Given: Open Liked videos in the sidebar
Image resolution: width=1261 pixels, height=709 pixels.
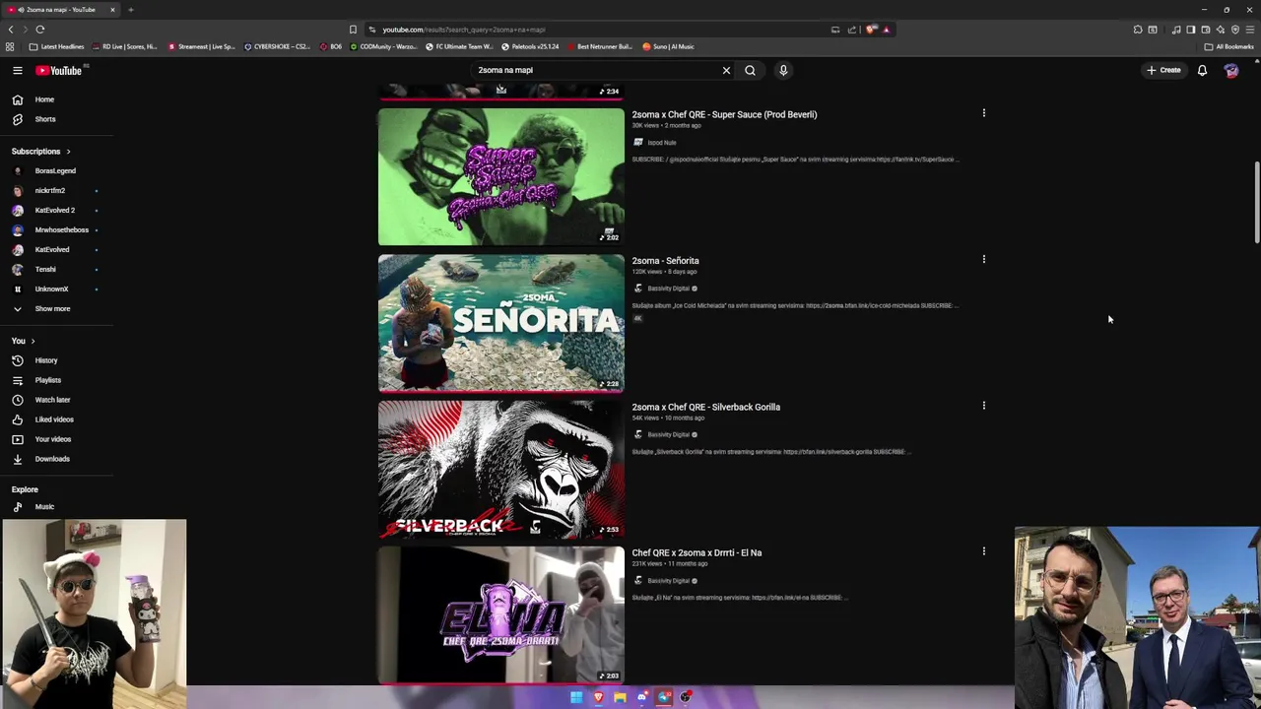Looking at the screenshot, I should click(x=56, y=419).
